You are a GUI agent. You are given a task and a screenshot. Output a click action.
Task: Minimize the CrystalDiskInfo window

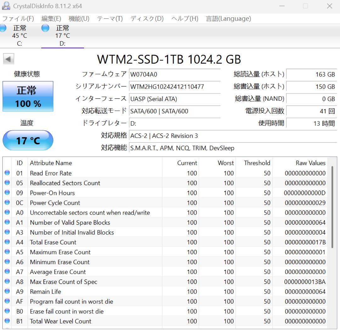(x=282, y=6)
